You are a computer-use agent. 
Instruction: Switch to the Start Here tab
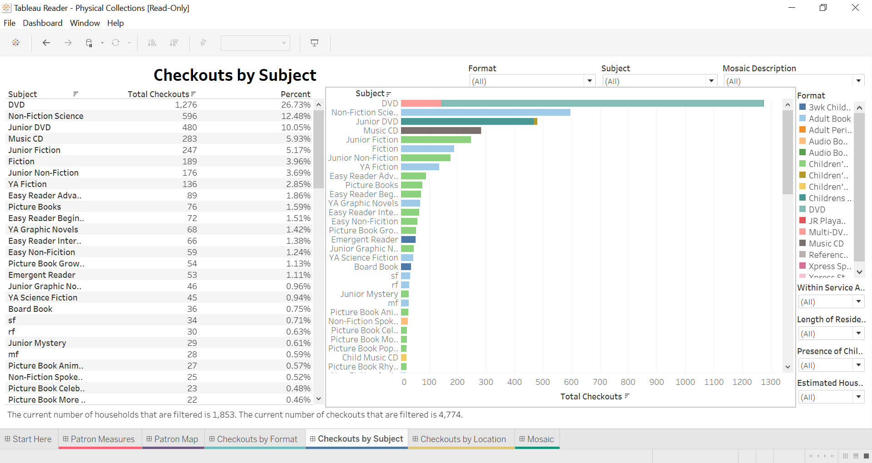point(29,439)
